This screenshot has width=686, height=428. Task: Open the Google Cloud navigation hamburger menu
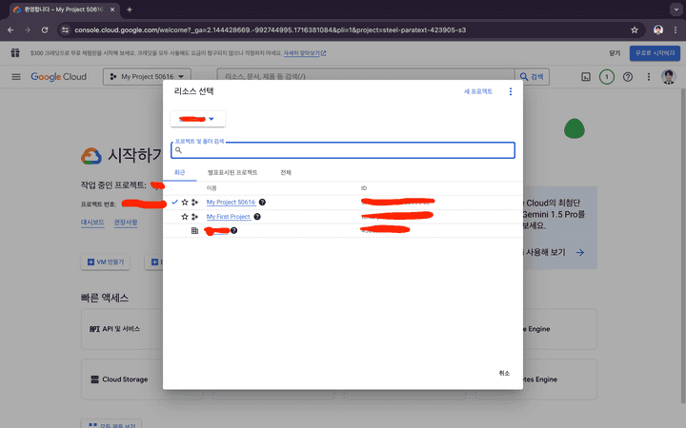[16, 76]
